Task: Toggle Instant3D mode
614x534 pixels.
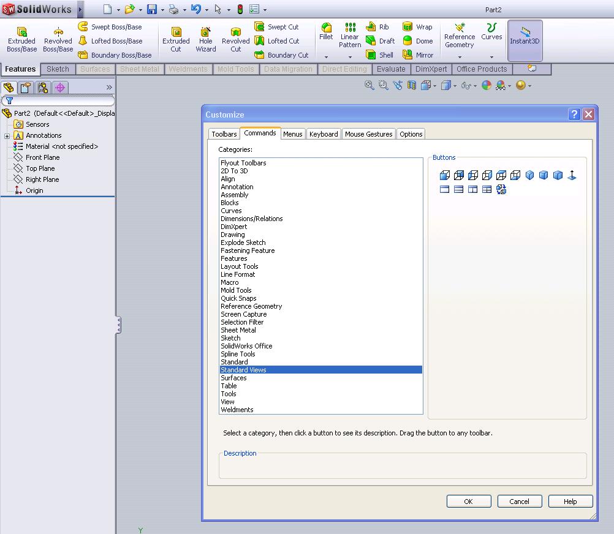Action: 525,40
